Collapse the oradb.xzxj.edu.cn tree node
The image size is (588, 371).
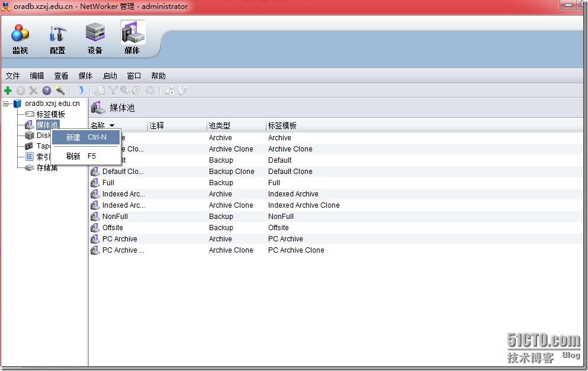coord(6,104)
